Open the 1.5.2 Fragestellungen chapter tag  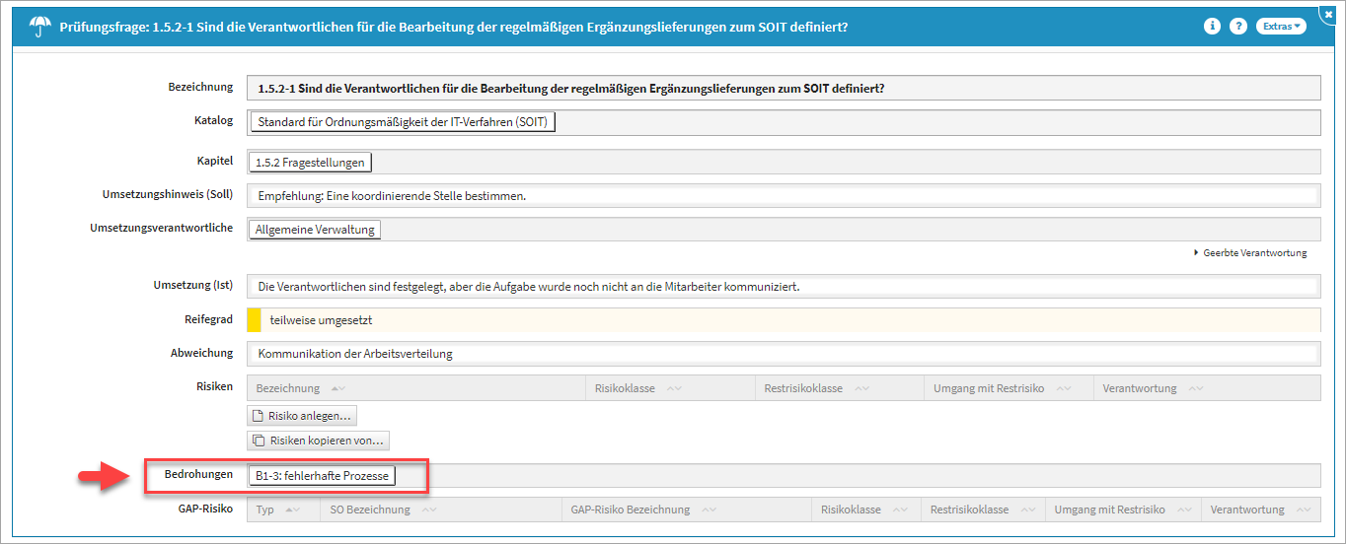tap(310, 163)
